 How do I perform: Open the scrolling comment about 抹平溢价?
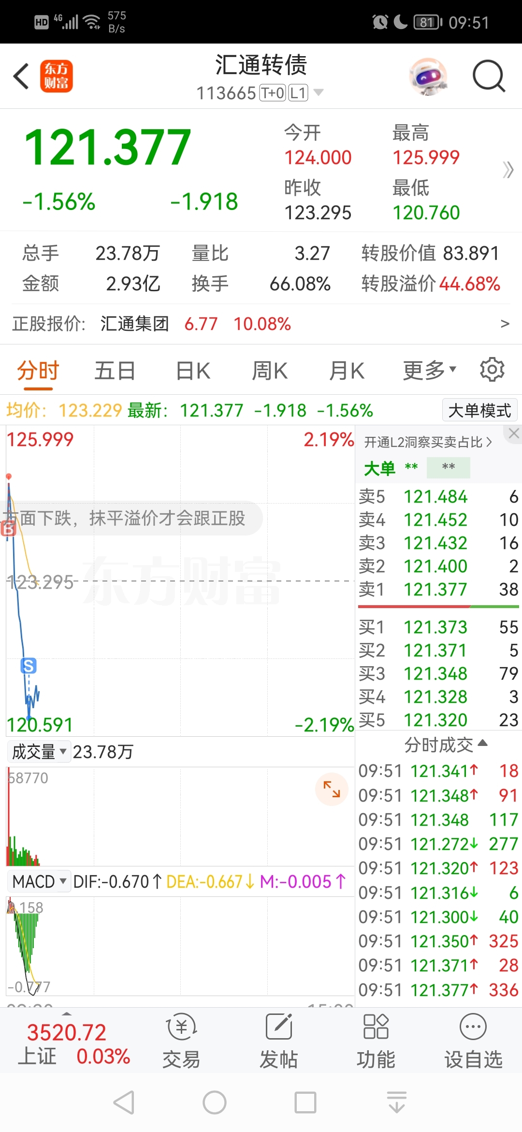point(131,518)
